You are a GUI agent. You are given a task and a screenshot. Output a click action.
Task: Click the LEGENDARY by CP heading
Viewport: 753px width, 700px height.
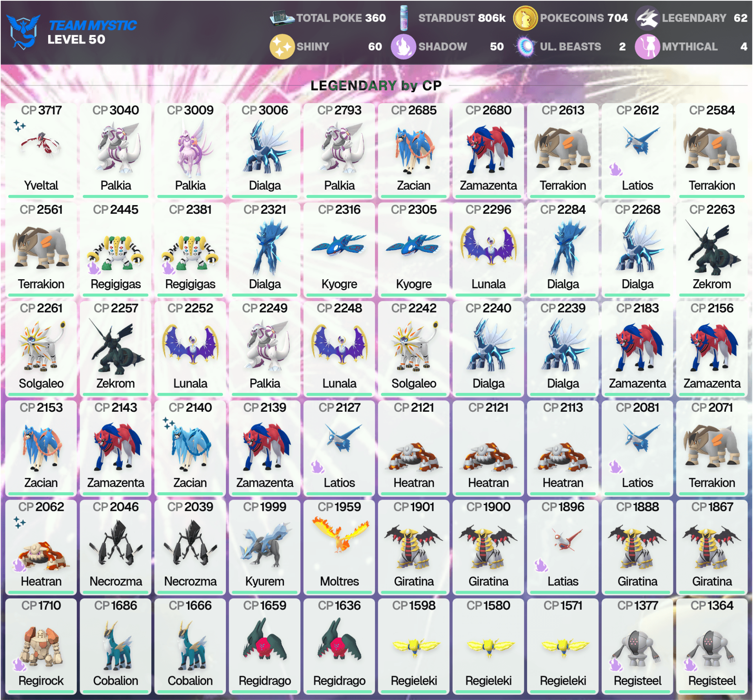[376, 85]
